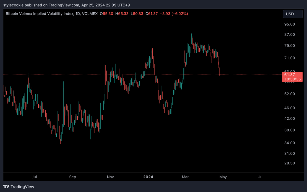Select the 71.00 level on price scale
This screenshot has height=192, width=307.
click(290, 58)
